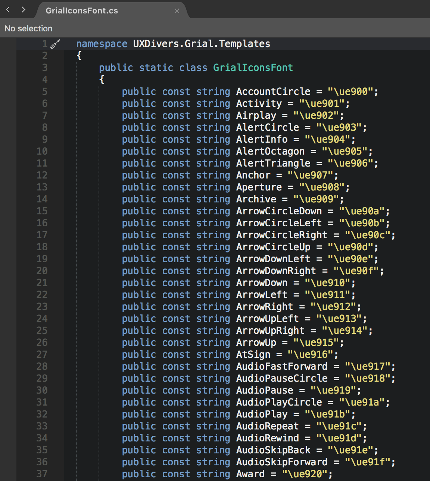Click the ArrowUpRight constant name

pyautogui.click(x=271, y=331)
